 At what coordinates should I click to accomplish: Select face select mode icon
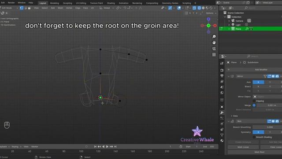coord(30,8)
